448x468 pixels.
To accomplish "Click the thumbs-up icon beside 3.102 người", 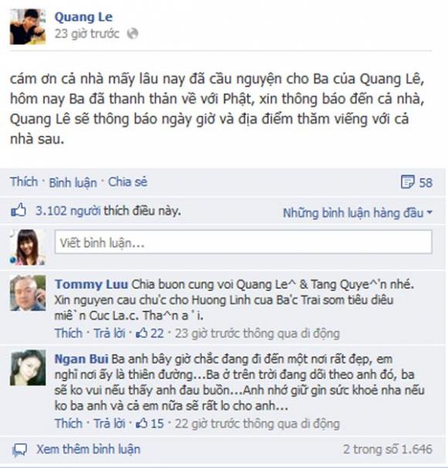I will (19, 210).
